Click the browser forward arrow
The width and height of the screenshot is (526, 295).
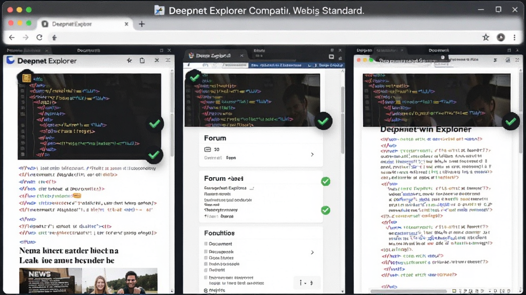pos(26,37)
